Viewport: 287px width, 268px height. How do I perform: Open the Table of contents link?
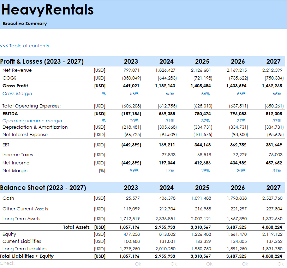(x=24, y=46)
